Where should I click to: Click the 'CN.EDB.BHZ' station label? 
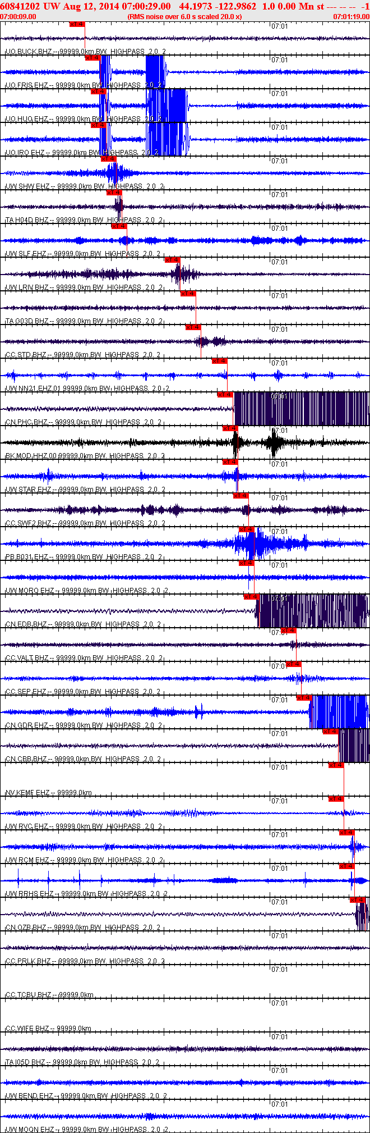[x=26, y=624]
